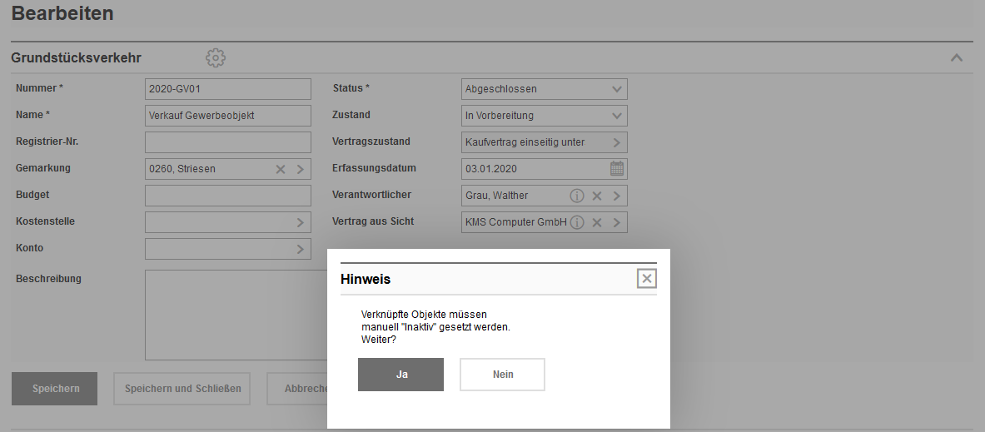Decline the dialog with Nein

point(502,375)
